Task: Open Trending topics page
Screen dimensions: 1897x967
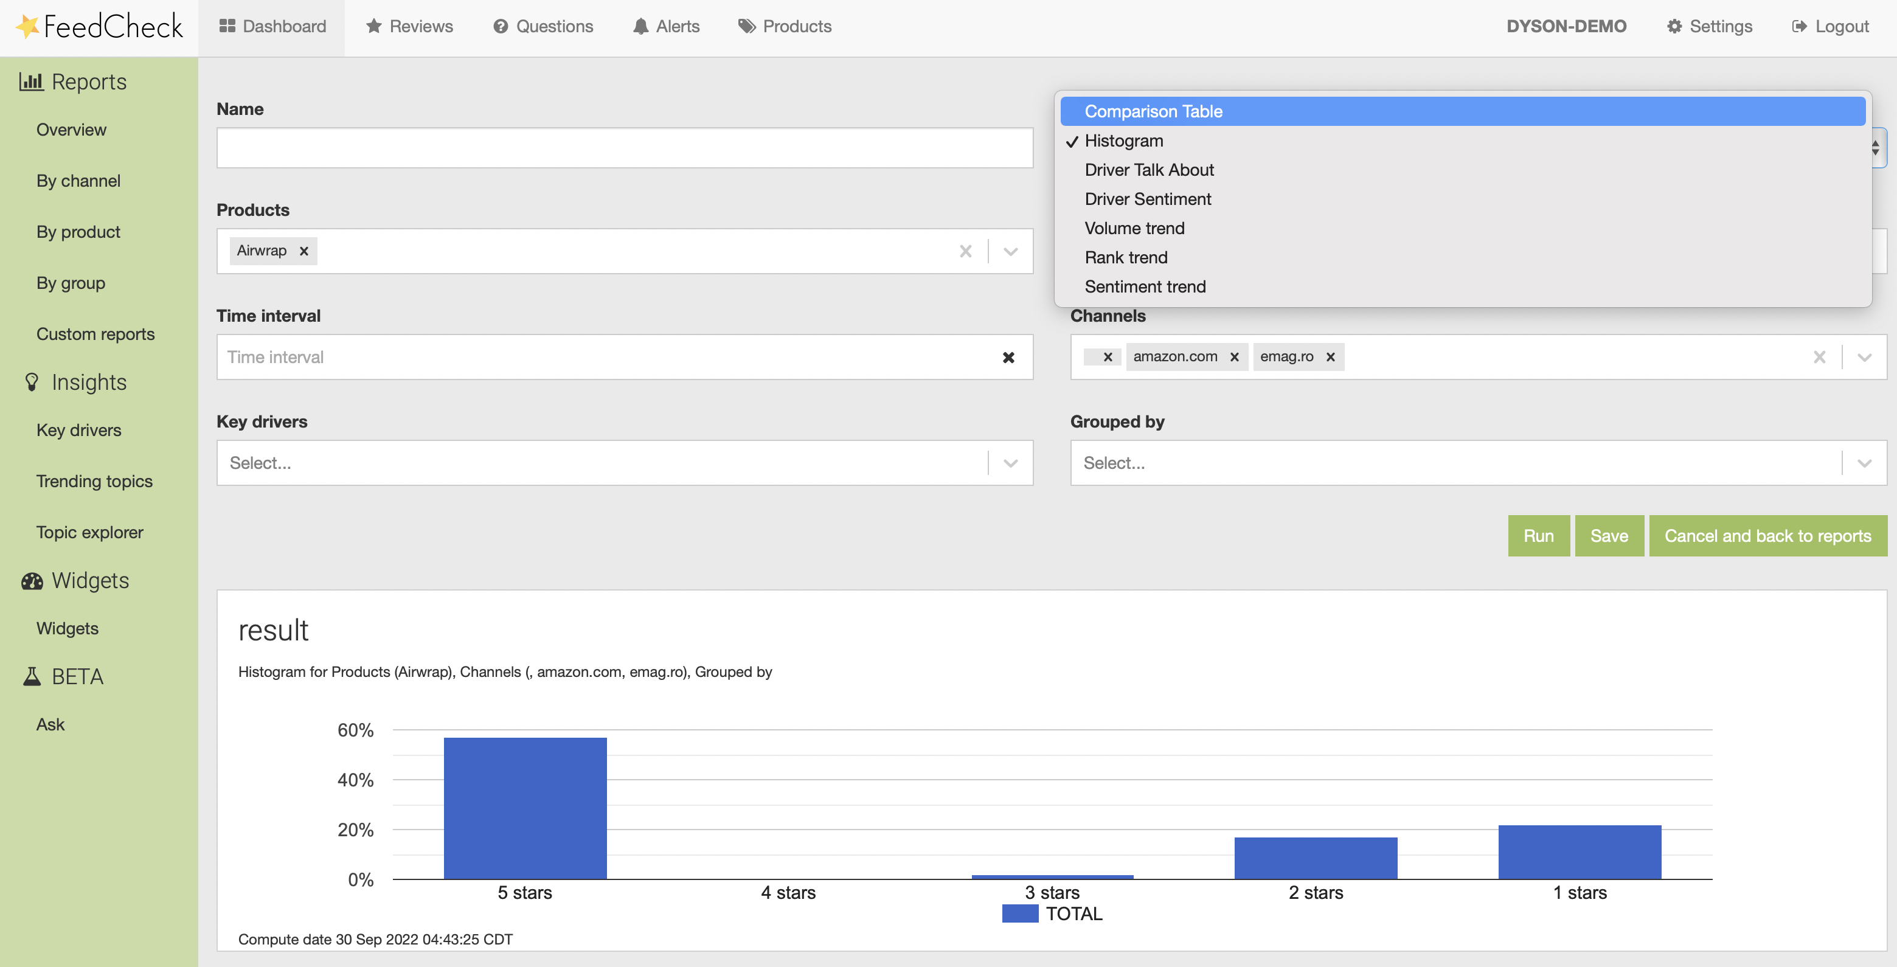Action: (94, 481)
